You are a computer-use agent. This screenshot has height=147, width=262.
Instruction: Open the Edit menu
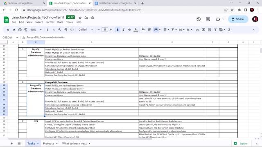click(x=21, y=22)
